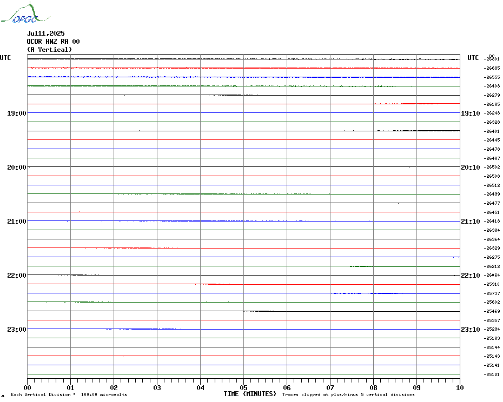Click the Each Vertical Division microvolts note

click(69, 394)
